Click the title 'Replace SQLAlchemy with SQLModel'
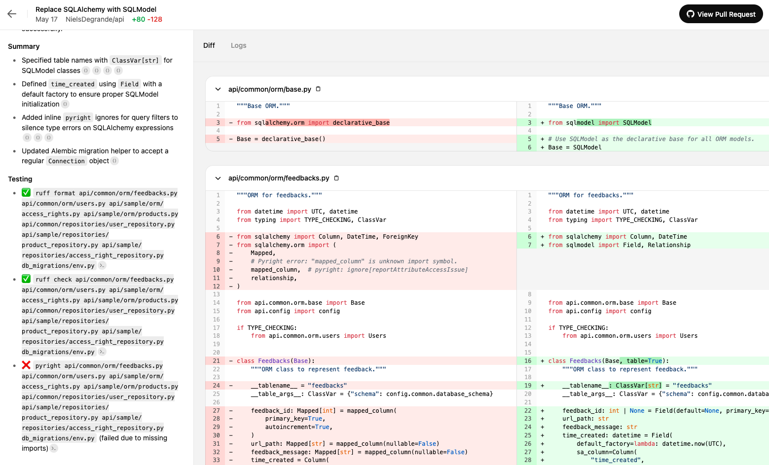 [x=96, y=9]
